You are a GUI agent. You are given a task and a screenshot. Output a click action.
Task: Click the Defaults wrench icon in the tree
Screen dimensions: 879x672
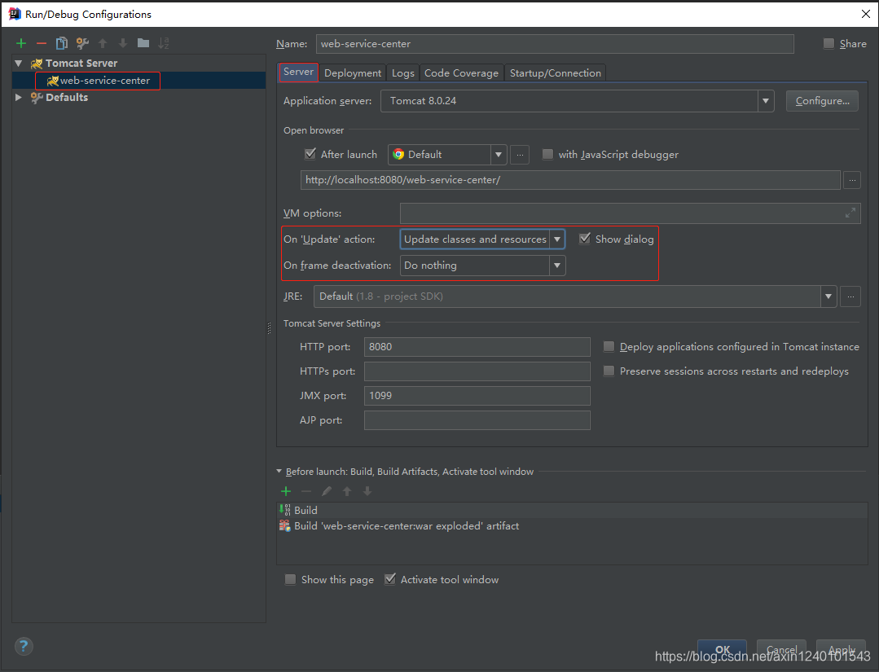pos(37,98)
